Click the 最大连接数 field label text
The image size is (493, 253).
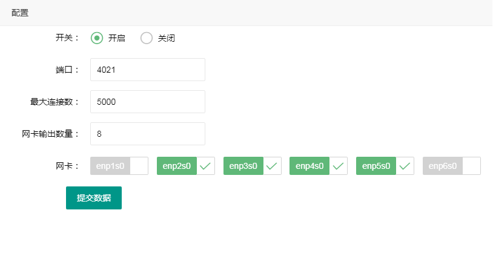tap(55, 102)
